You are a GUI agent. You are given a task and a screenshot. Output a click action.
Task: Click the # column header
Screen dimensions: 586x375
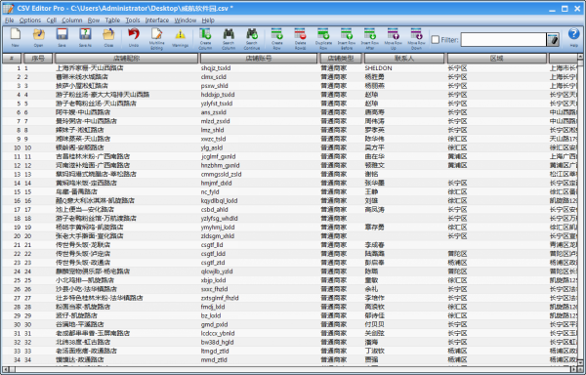[12, 59]
